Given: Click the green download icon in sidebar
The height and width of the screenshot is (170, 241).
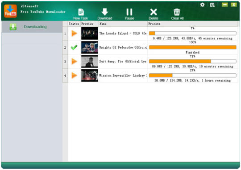Looking at the screenshot, I should pos(13,27).
